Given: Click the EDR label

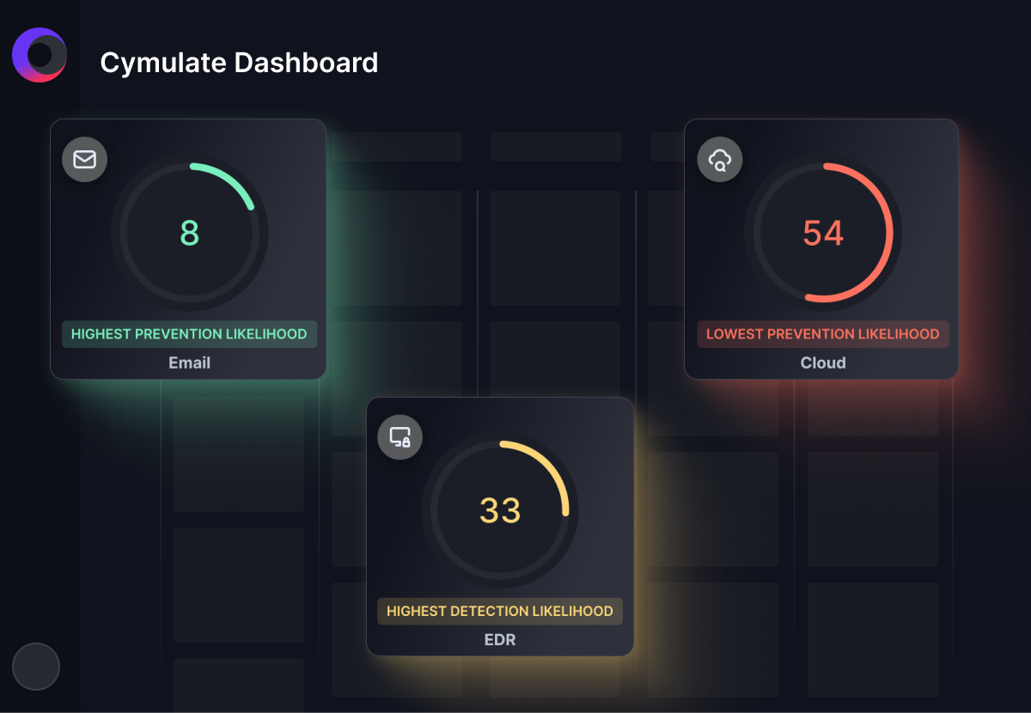Looking at the screenshot, I should [500, 640].
